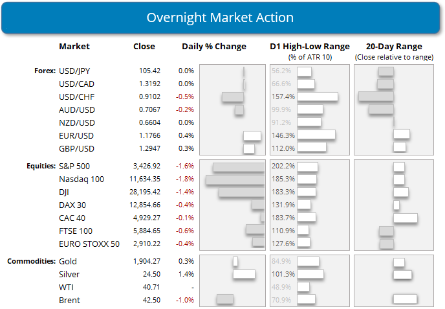The width and height of the screenshot is (445, 309).
Task: Click the DJI -1.4% change value
Action: tap(186, 192)
